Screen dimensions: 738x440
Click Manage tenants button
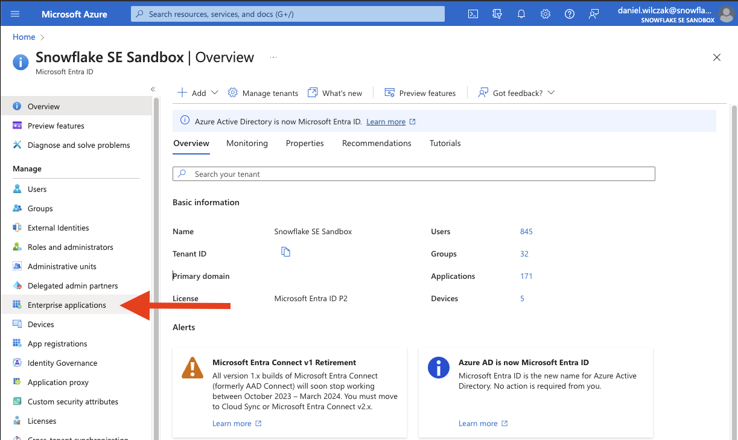pyautogui.click(x=263, y=93)
